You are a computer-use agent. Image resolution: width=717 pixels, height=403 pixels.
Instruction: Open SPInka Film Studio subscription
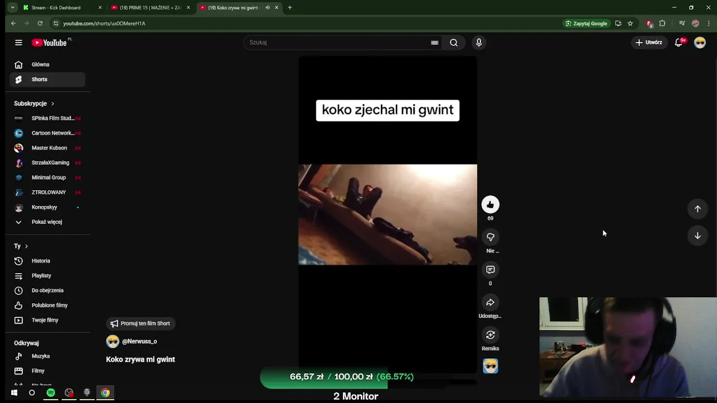(x=47, y=119)
